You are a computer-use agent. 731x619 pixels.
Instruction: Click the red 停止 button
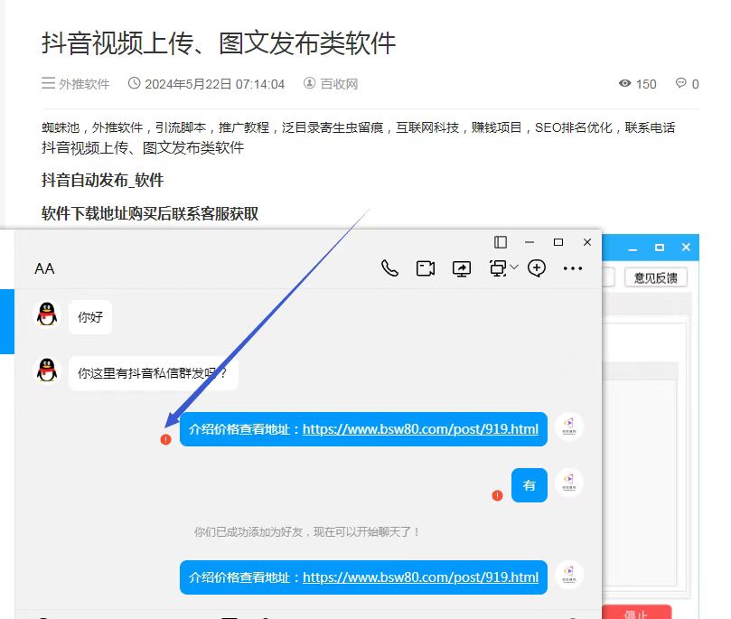(636, 612)
